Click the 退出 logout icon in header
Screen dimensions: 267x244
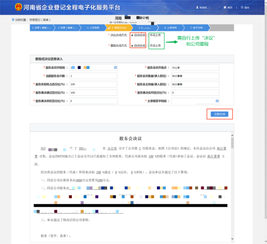241,7
